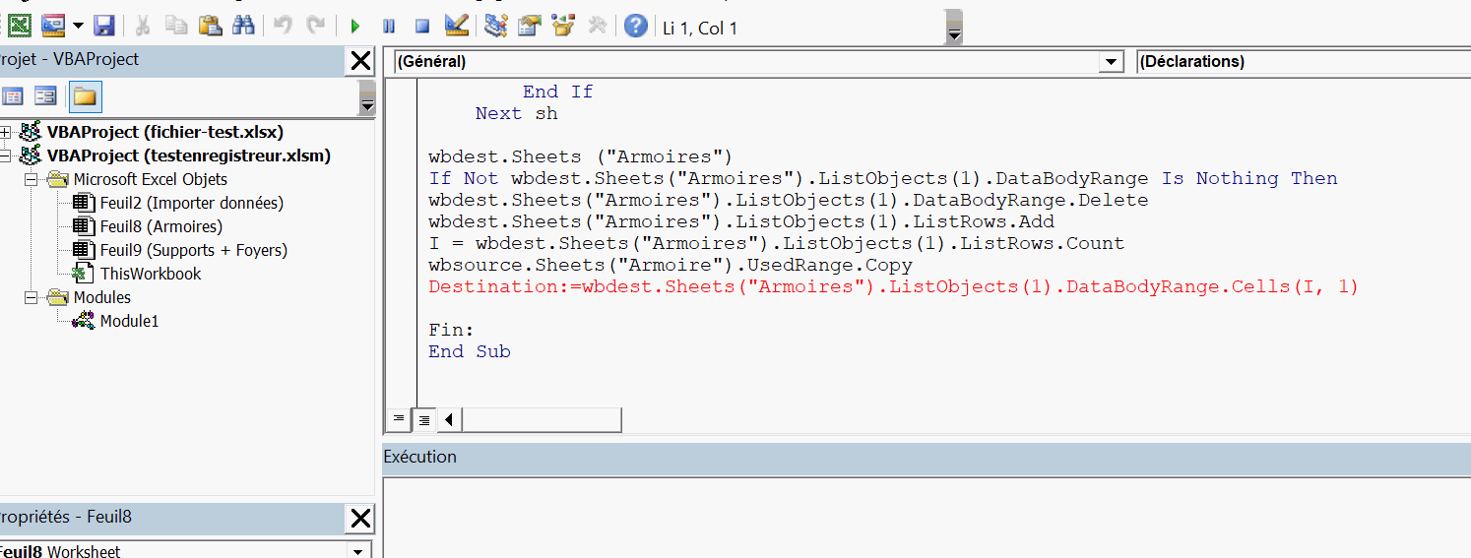1471x558 pixels.
Task: Select Feuil2 (Importer données) sheet
Action: coord(191,203)
